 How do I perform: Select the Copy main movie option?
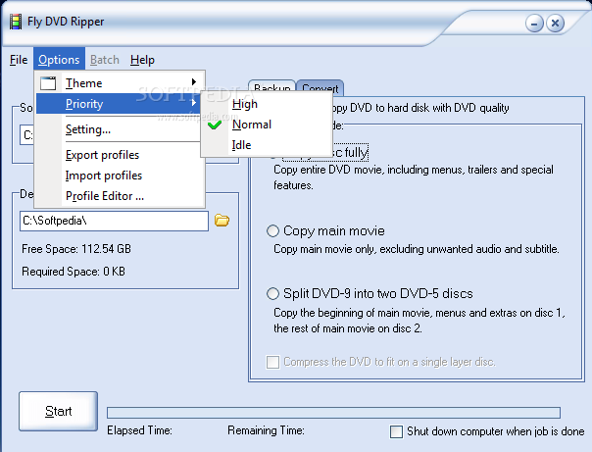325,230
